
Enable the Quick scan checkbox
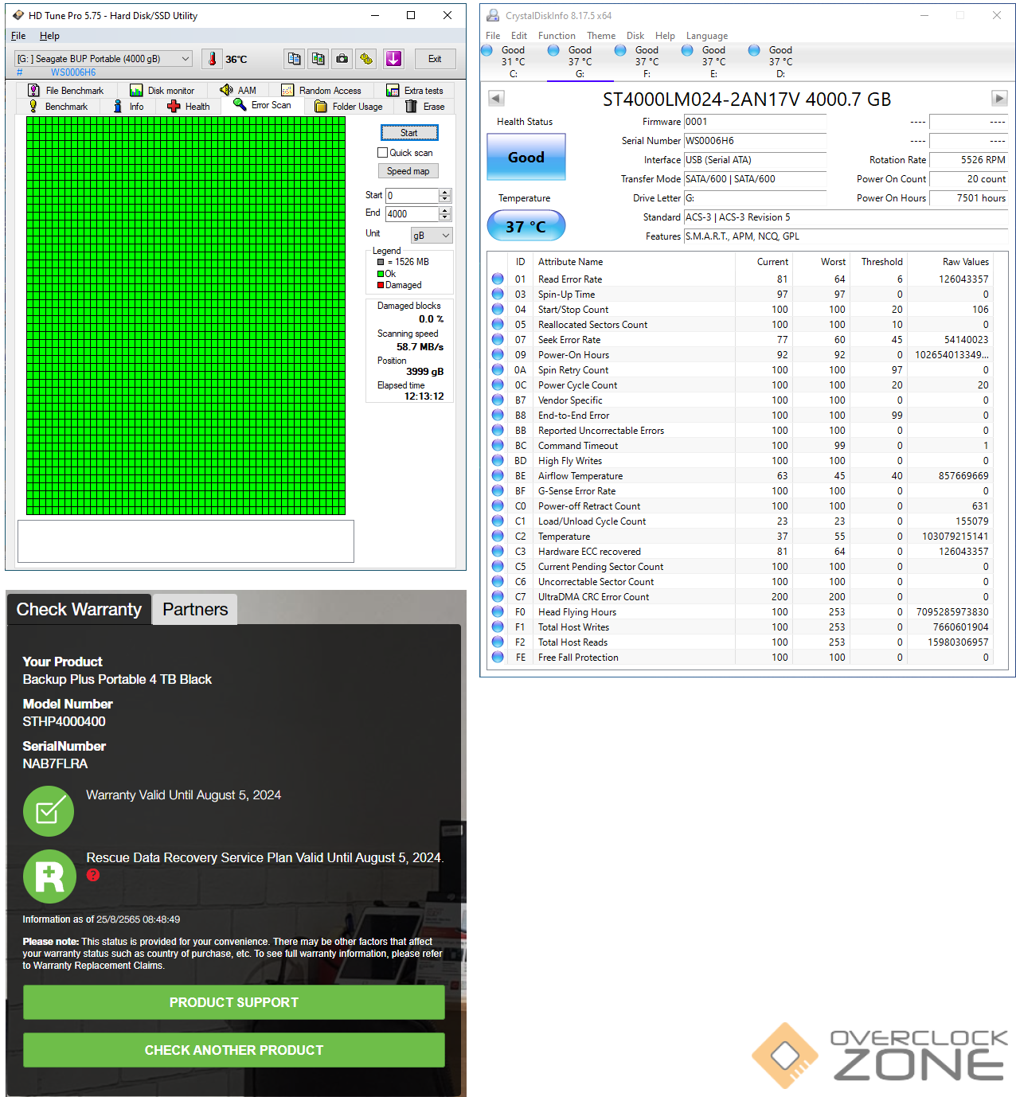click(x=383, y=153)
